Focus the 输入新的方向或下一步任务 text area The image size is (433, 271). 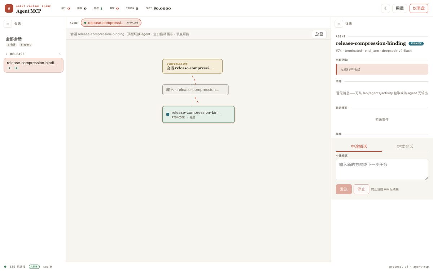[382, 169]
